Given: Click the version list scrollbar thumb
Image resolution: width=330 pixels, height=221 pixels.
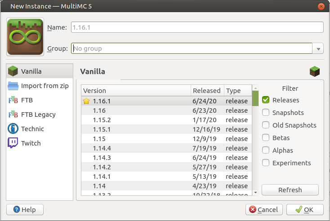Looking at the screenshot, I should (x=255, y=98).
